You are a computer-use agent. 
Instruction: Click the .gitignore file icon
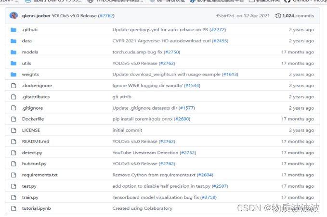(x=14, y=108)
